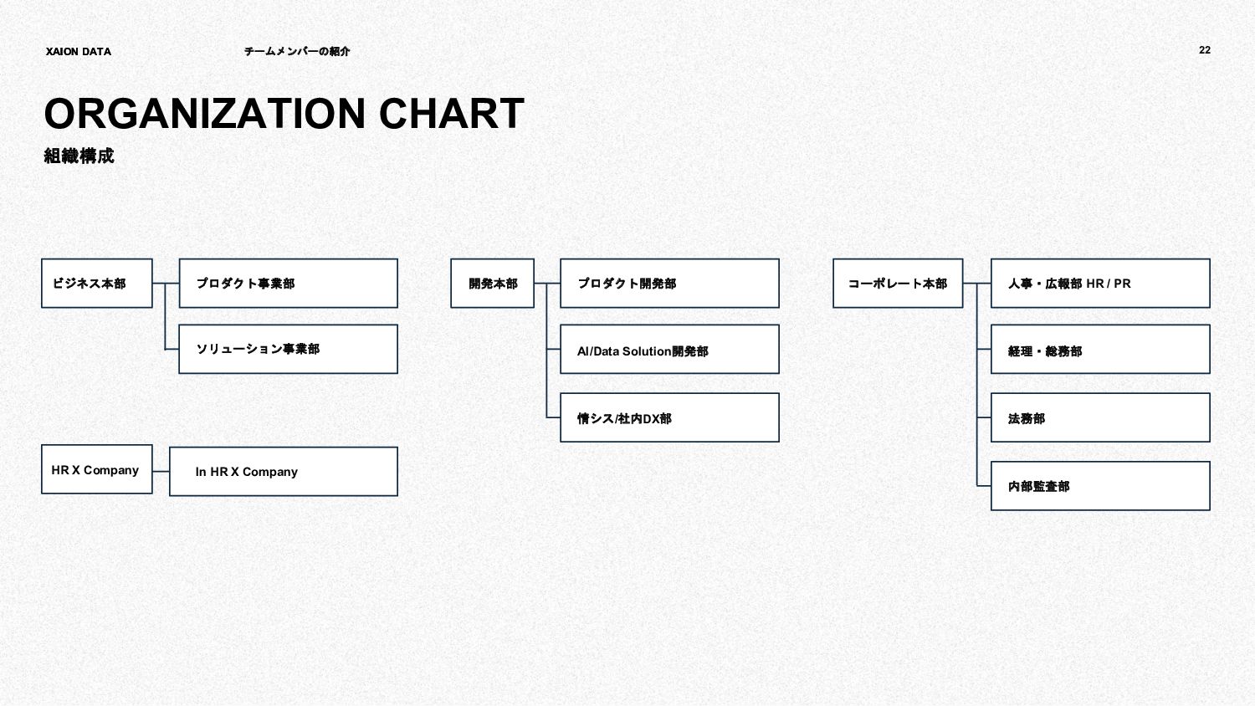Click the XAION DATA header text
Screen dimensions: 1255x706
[79, 52]
